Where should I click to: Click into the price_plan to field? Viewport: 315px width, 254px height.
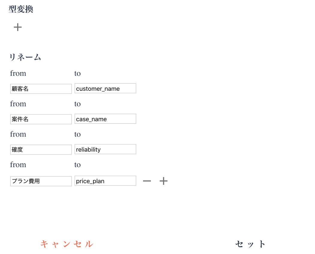click(105, 181)
